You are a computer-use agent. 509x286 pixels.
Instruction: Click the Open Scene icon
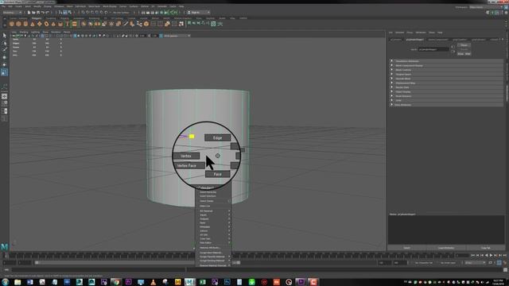tap(33, 13)
